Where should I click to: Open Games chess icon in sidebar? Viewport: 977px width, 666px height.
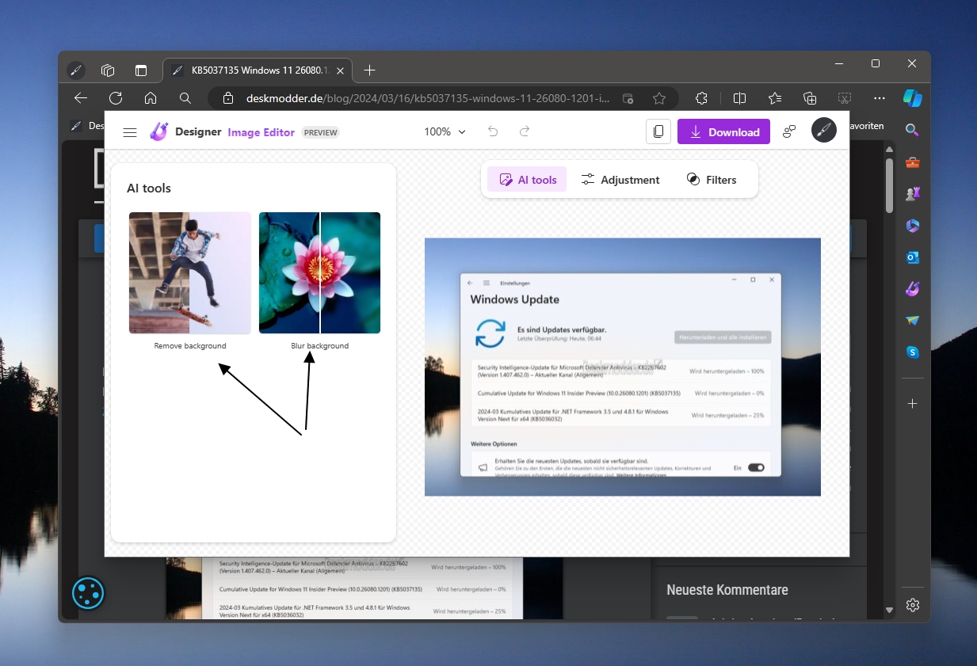913,194
